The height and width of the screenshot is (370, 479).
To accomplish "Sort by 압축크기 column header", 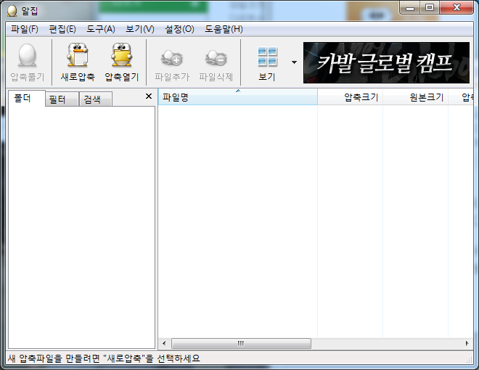I will click(350, 97).
